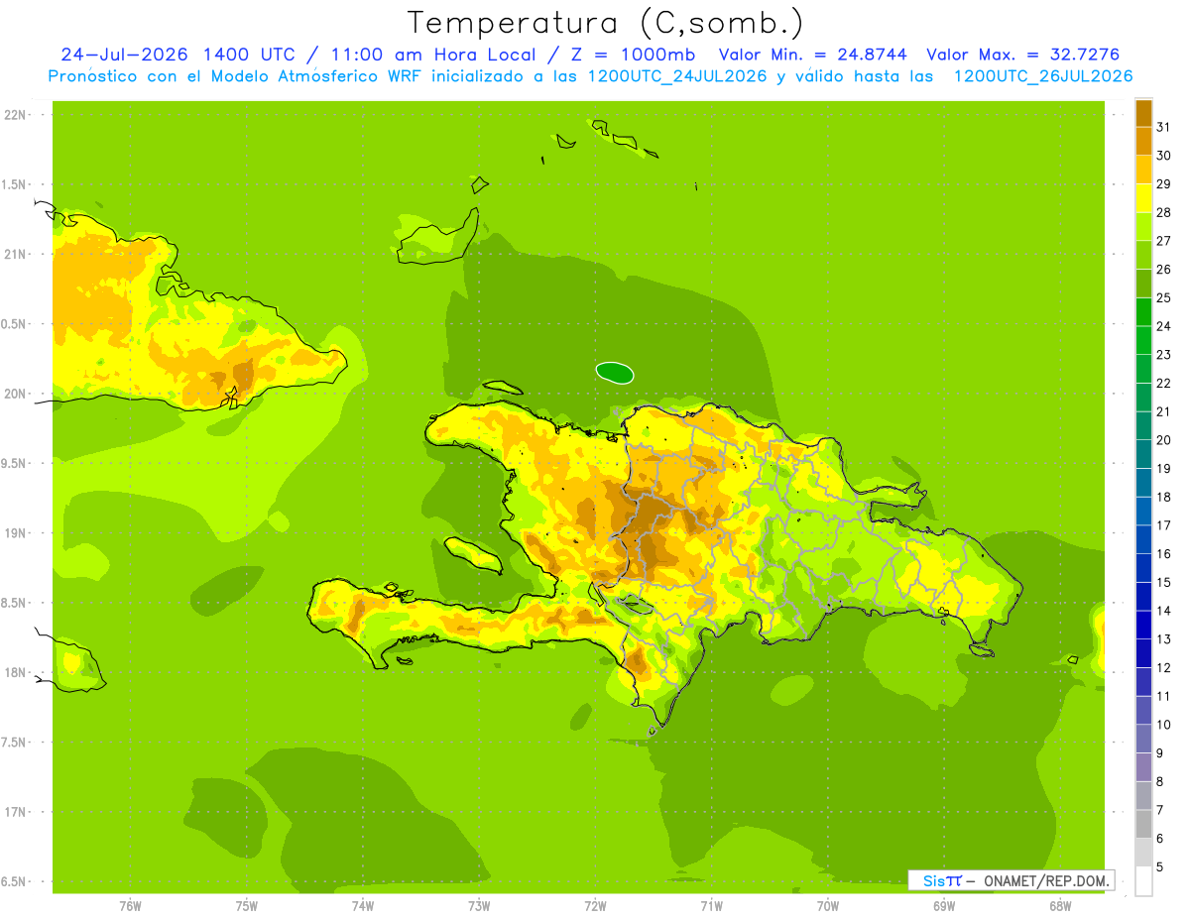Select "Valor Max. = 32.7276" text
This screenshot has width=1190, height=919.
pos(1023,55)
